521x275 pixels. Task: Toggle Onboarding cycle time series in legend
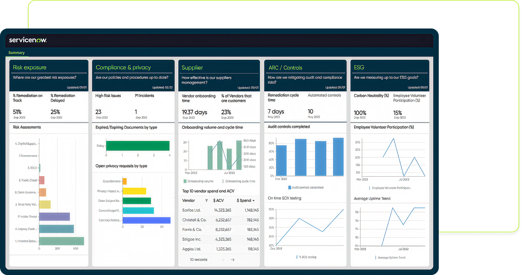(x=223, y=181)
